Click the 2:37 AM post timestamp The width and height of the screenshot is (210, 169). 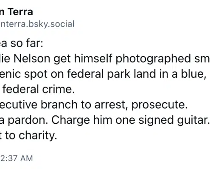click(17, 158)
